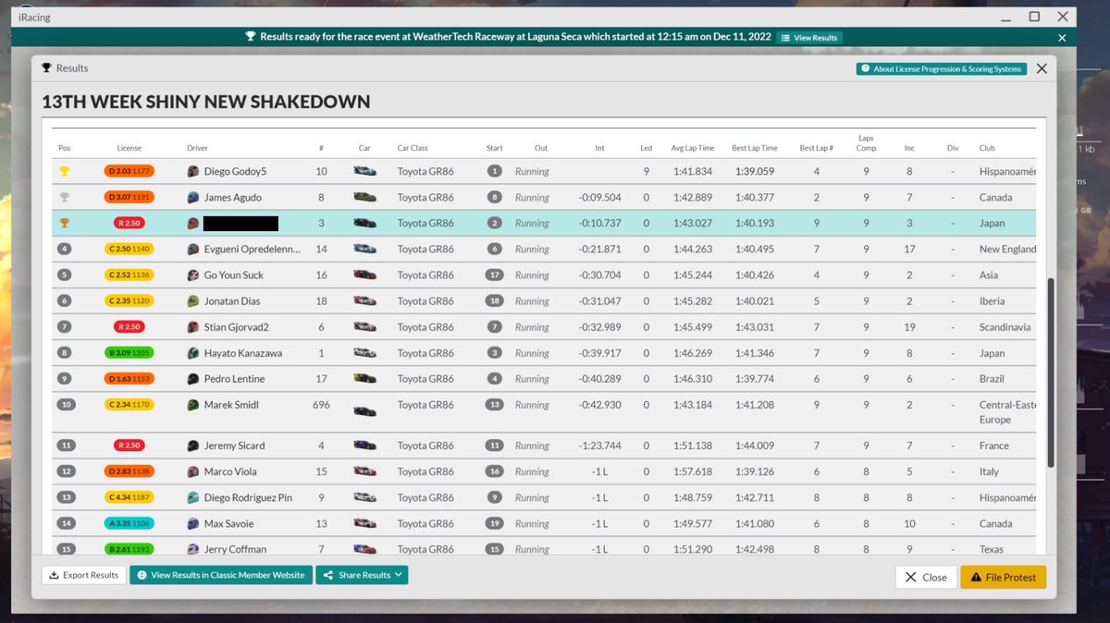Image resolution: width=1110 pixels, height=623 pixels.
Task: Close the Results dialog with X
Action: [1042, 68]
